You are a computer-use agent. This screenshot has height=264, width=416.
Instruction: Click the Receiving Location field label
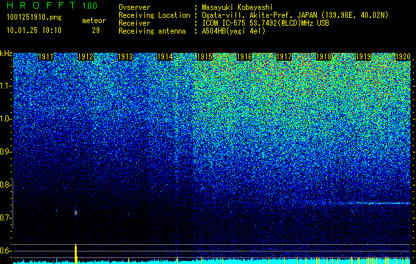click(154, 15)
